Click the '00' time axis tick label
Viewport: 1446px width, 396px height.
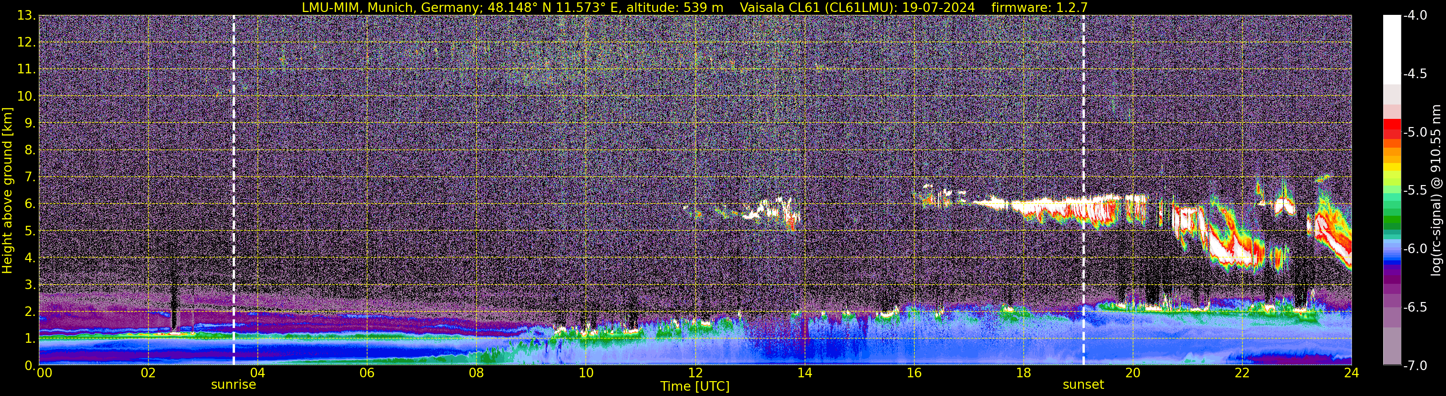[44, 373]
